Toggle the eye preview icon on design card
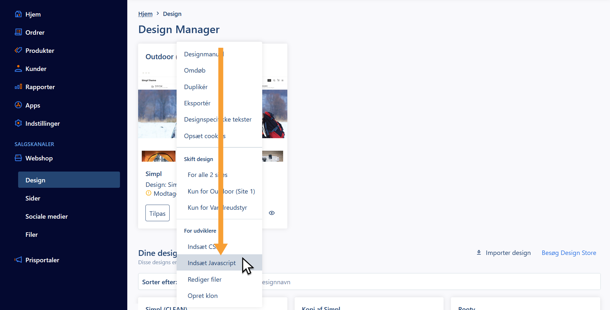Image resolution: width=610 pixels, height=310 pixels. 271,213
